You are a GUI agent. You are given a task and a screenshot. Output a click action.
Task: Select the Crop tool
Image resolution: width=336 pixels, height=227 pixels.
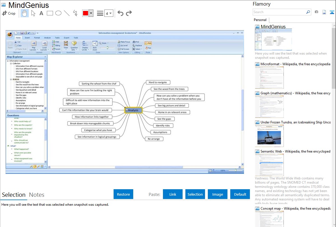(9, 13)
